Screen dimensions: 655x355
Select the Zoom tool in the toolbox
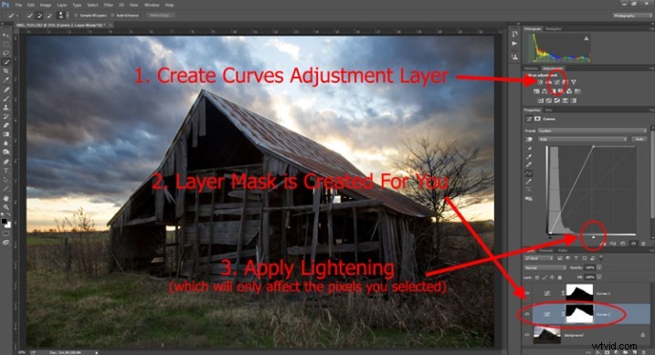5,207
